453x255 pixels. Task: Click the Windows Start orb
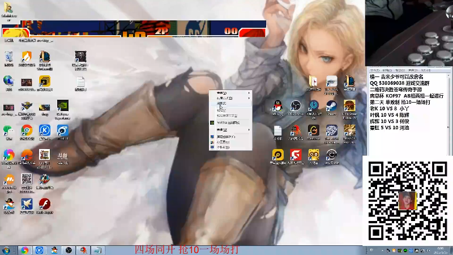coord(6,250)
